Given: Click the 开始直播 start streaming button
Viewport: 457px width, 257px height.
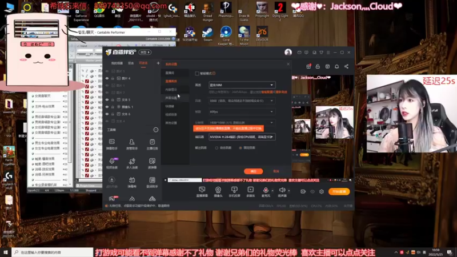Looking at the screenshot, I should point(339,191).
